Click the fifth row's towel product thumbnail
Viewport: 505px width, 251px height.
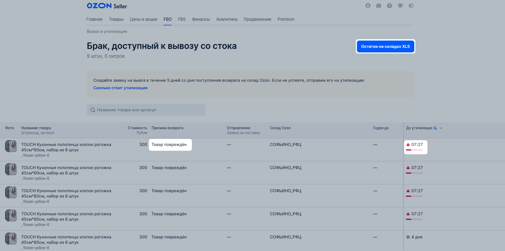pos(11,239)
